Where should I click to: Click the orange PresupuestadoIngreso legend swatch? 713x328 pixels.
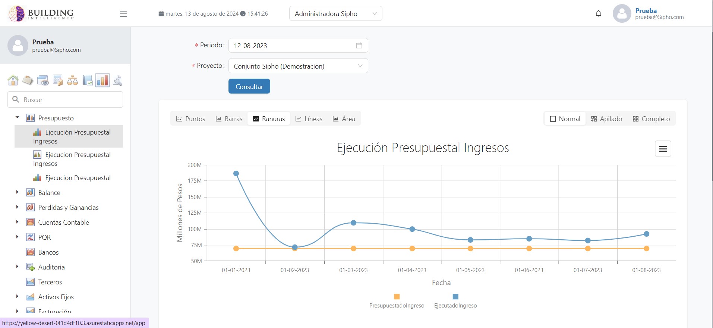[x=397, y=297]
